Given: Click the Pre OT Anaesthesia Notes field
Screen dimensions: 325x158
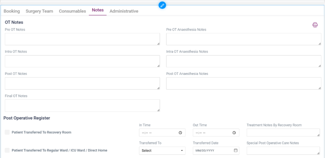Looking at the screenshot, I should click(243, 39).
